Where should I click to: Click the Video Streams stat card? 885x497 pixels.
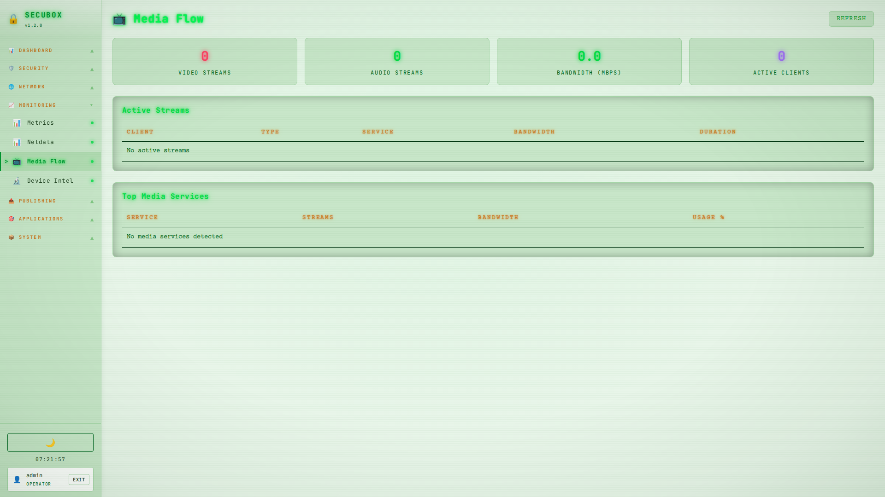(205, 61)
